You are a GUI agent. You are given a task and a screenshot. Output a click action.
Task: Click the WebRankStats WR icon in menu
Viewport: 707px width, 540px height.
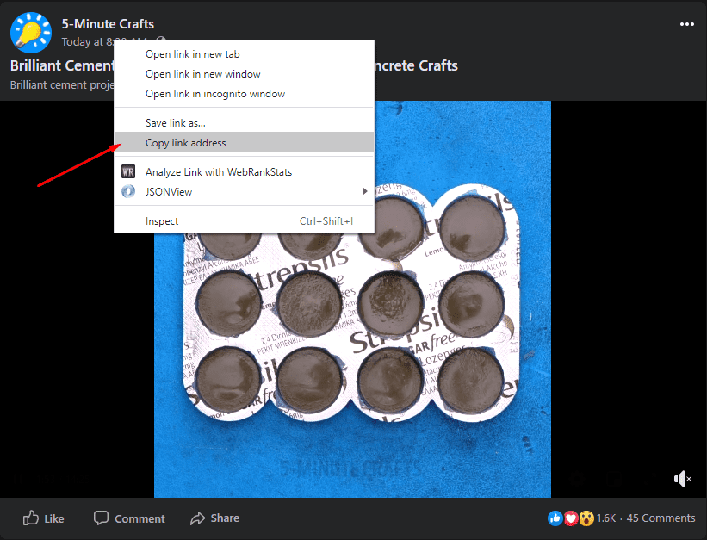[128, 172]
